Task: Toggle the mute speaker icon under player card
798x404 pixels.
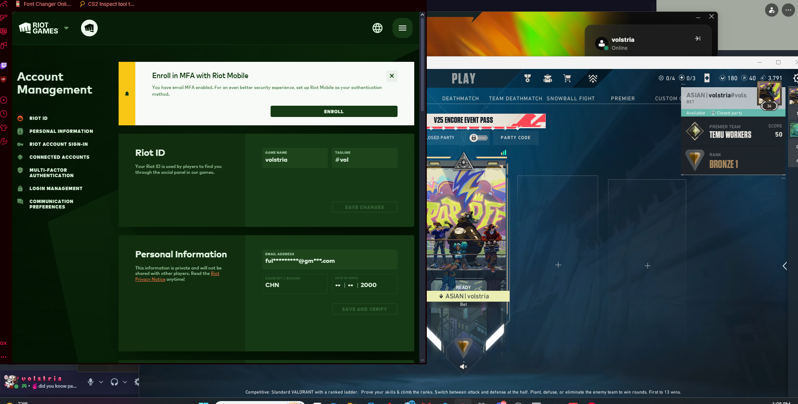Action: point(464,366)
